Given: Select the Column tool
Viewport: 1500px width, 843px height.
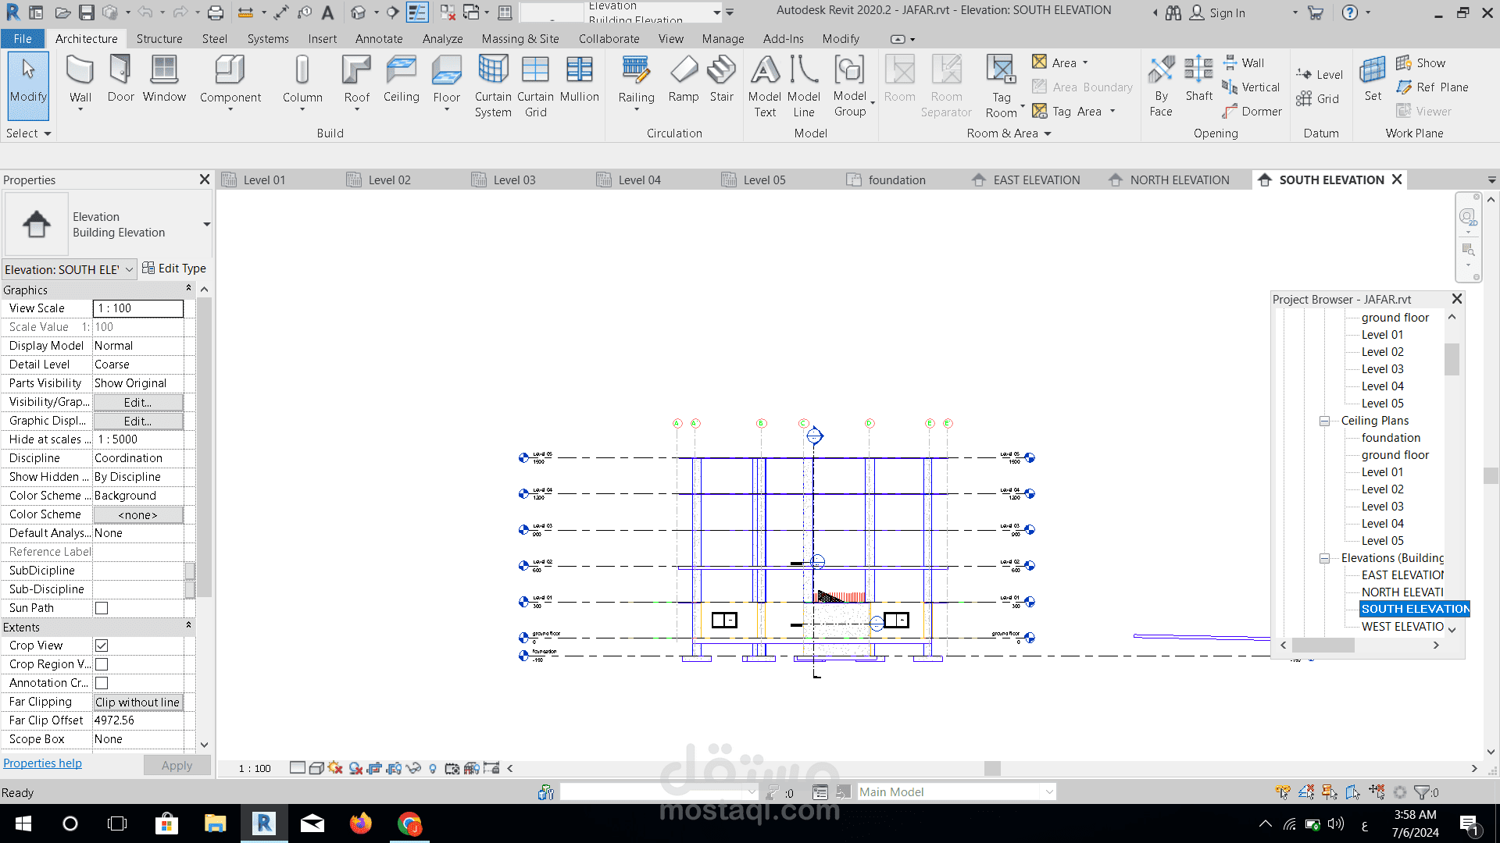Looking at the screenshot, I should click(x=302, y=82).
